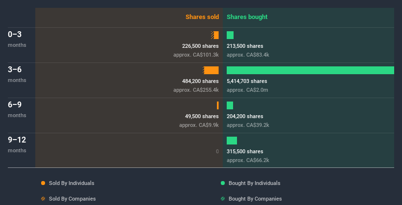Click the 9–12 months green bought bar
The image size is (402, 205).
(232, 141)
